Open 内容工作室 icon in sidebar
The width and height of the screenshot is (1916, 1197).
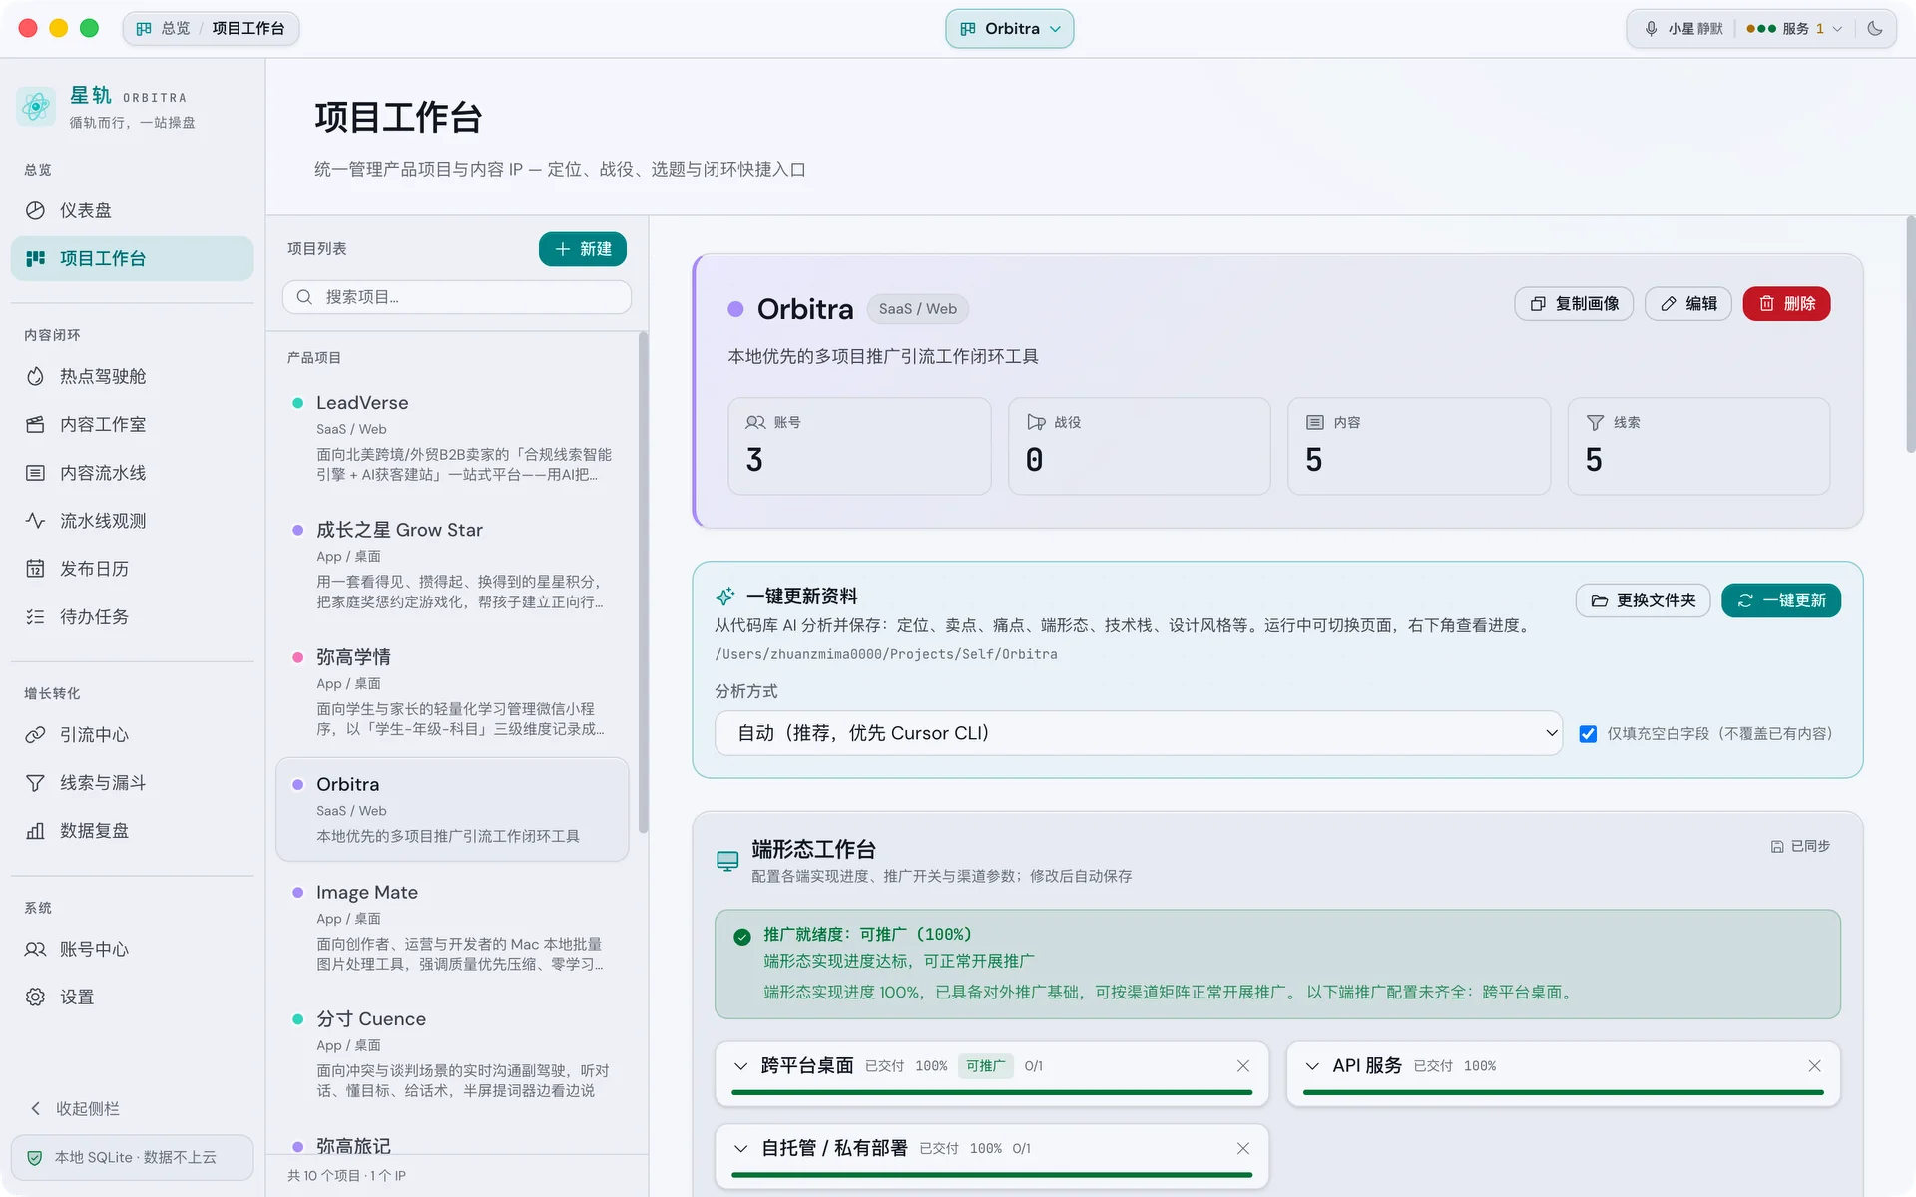click(35, 424)
